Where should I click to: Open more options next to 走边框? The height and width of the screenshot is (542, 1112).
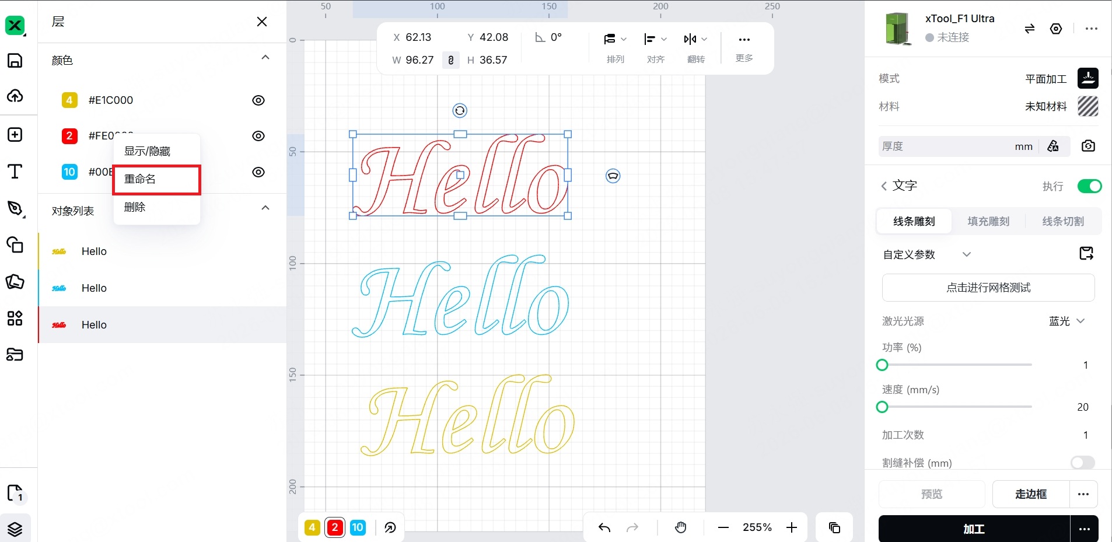[1083, 494]
